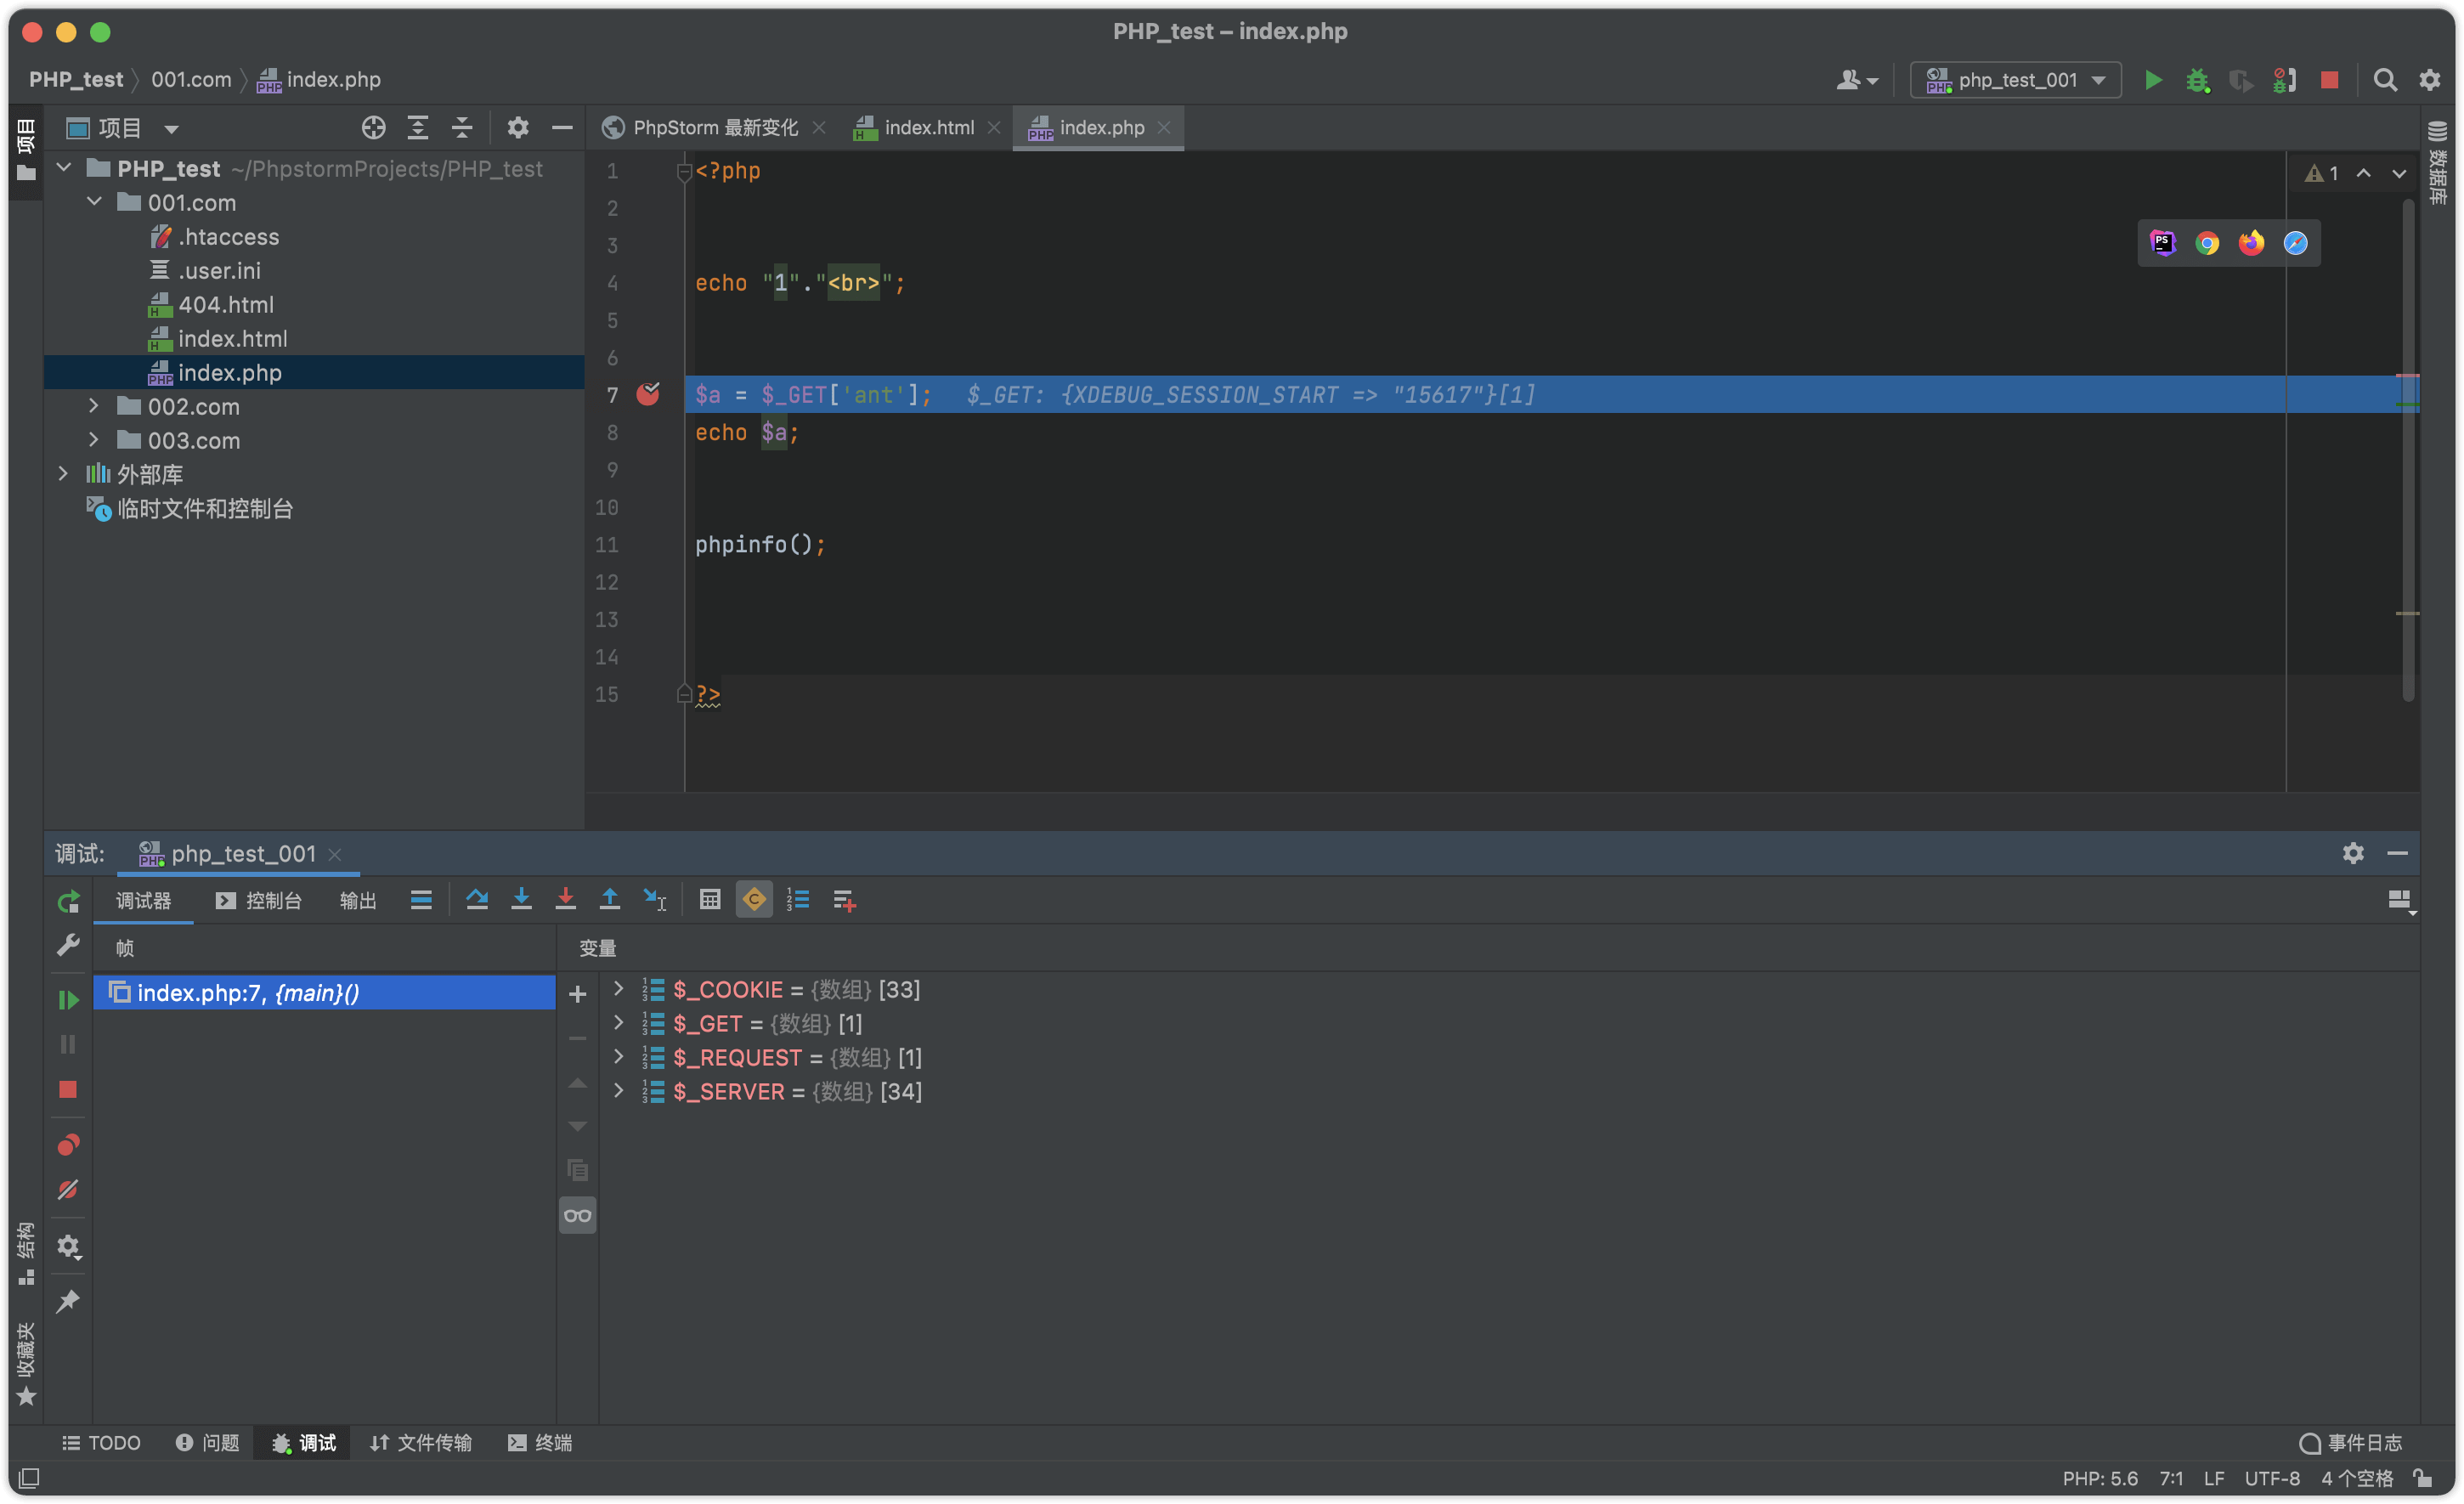Expand $_COOKIE variable array

coord(618,989)
